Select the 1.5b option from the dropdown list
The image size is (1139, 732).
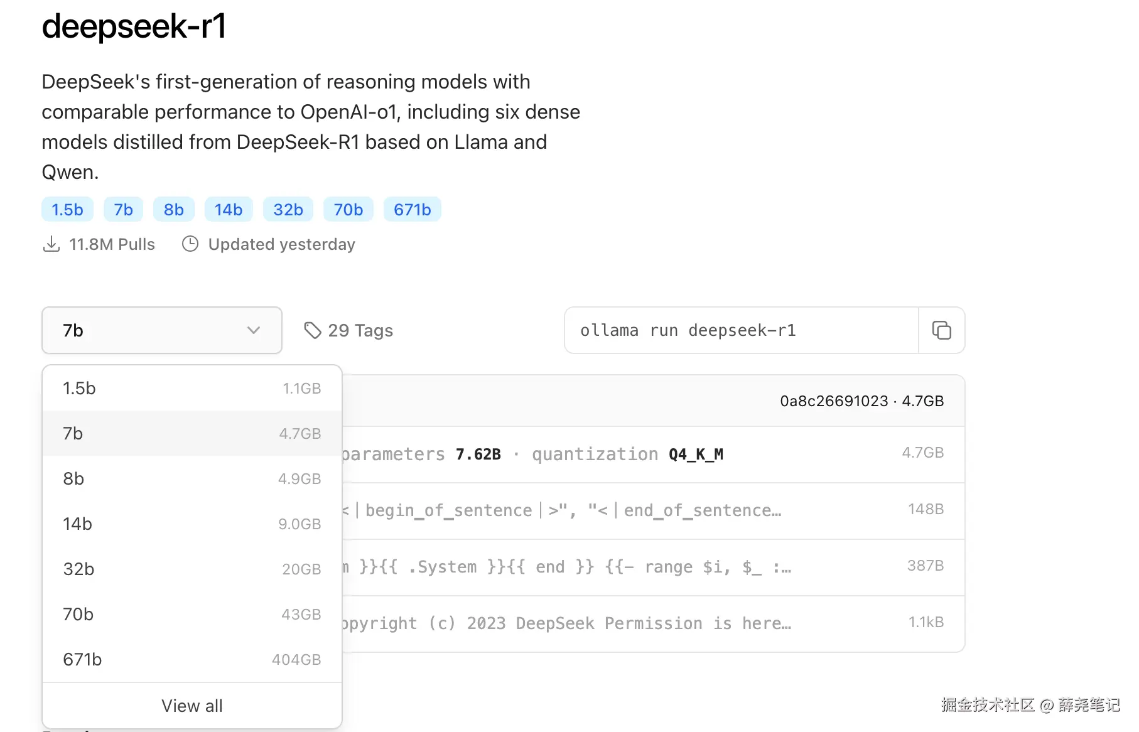(x=192, y=389)
